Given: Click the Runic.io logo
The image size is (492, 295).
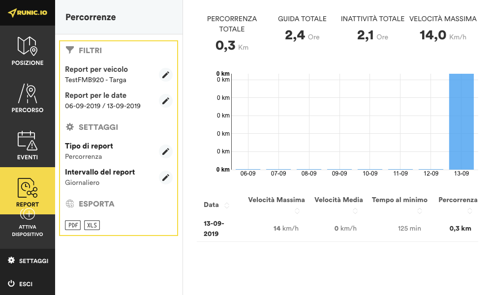Looking at the screenshot, I should [28, 13].
